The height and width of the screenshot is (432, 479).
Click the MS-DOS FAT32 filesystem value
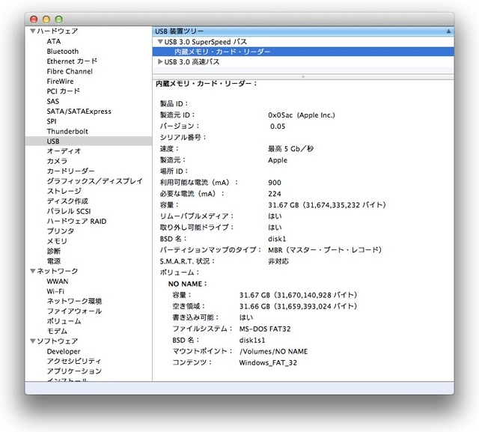[x=265, y=329]
